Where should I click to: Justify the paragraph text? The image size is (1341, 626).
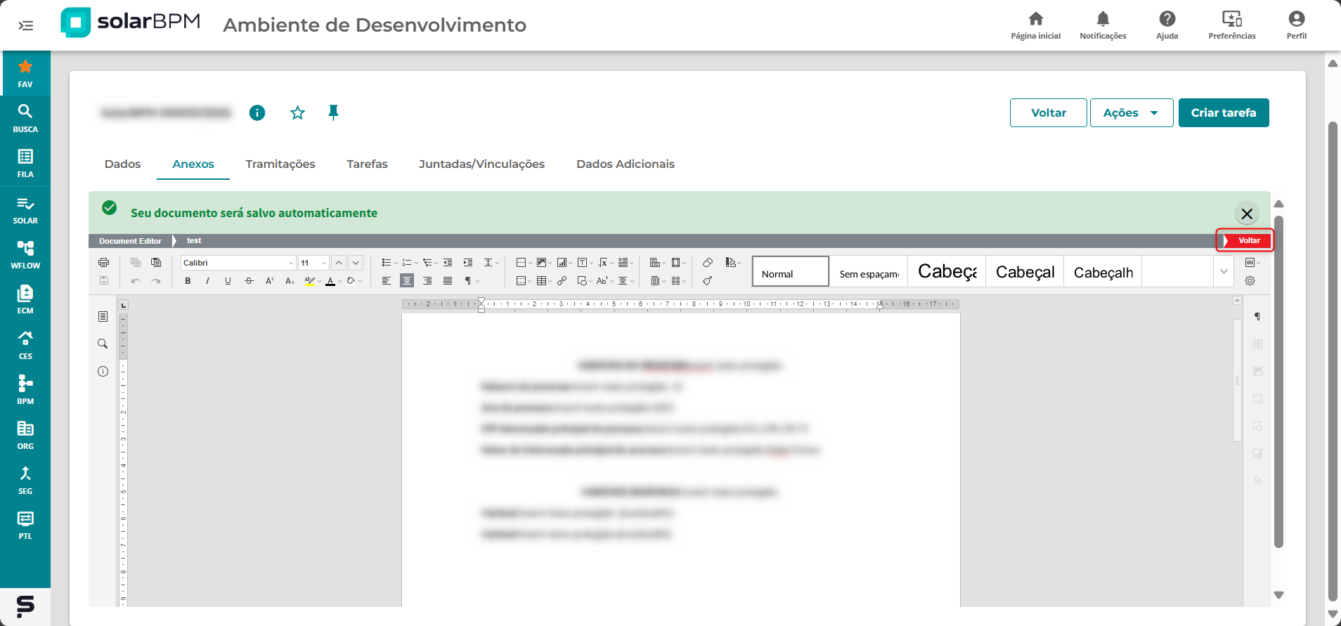[x=448, y=281]
